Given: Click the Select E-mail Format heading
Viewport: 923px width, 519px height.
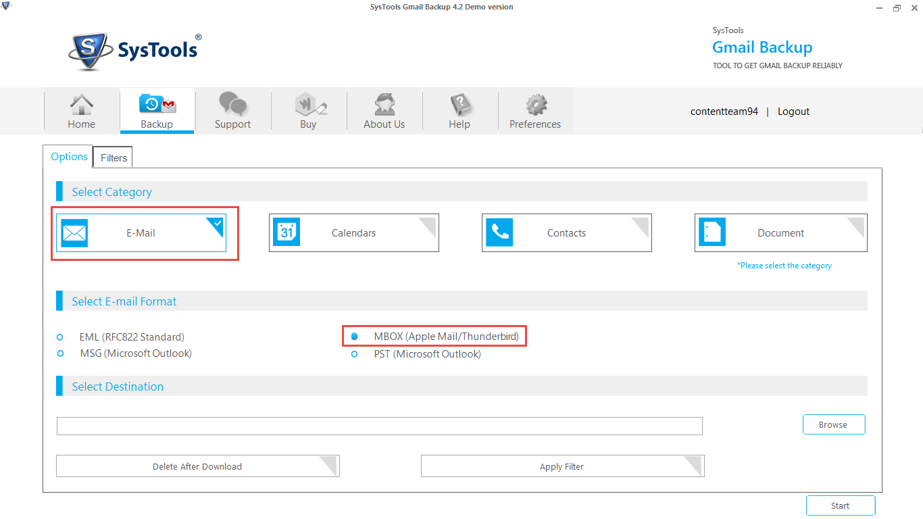Looking at the screenshot, I should click(x=124, y=301).
